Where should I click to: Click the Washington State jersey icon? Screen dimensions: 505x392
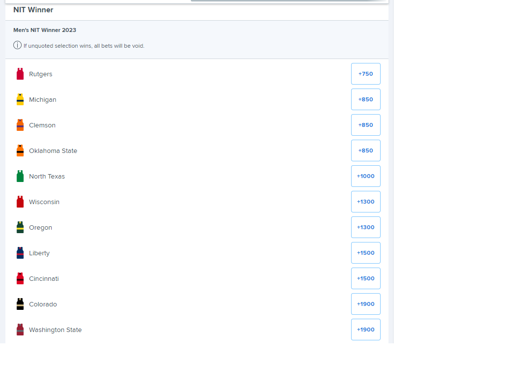[20, 330]
